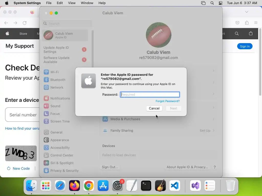262x196 pixels.
Task: Open Siri & Spotlight icon
Action: click(46, 163)
